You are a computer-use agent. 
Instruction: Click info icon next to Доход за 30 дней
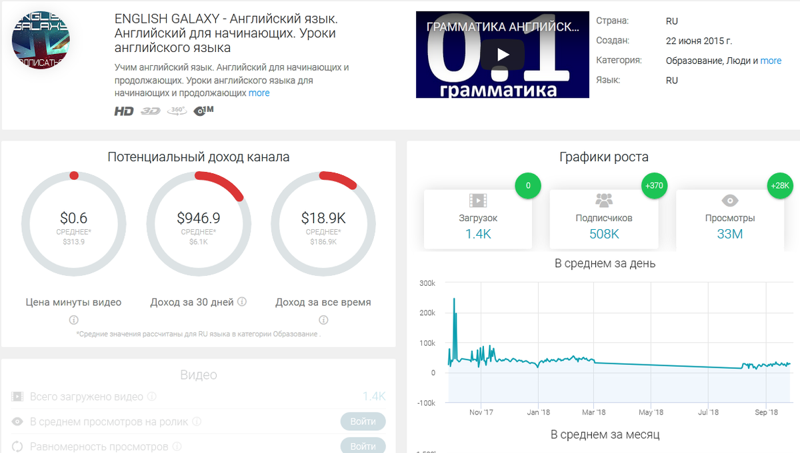[x=242, y=302]
